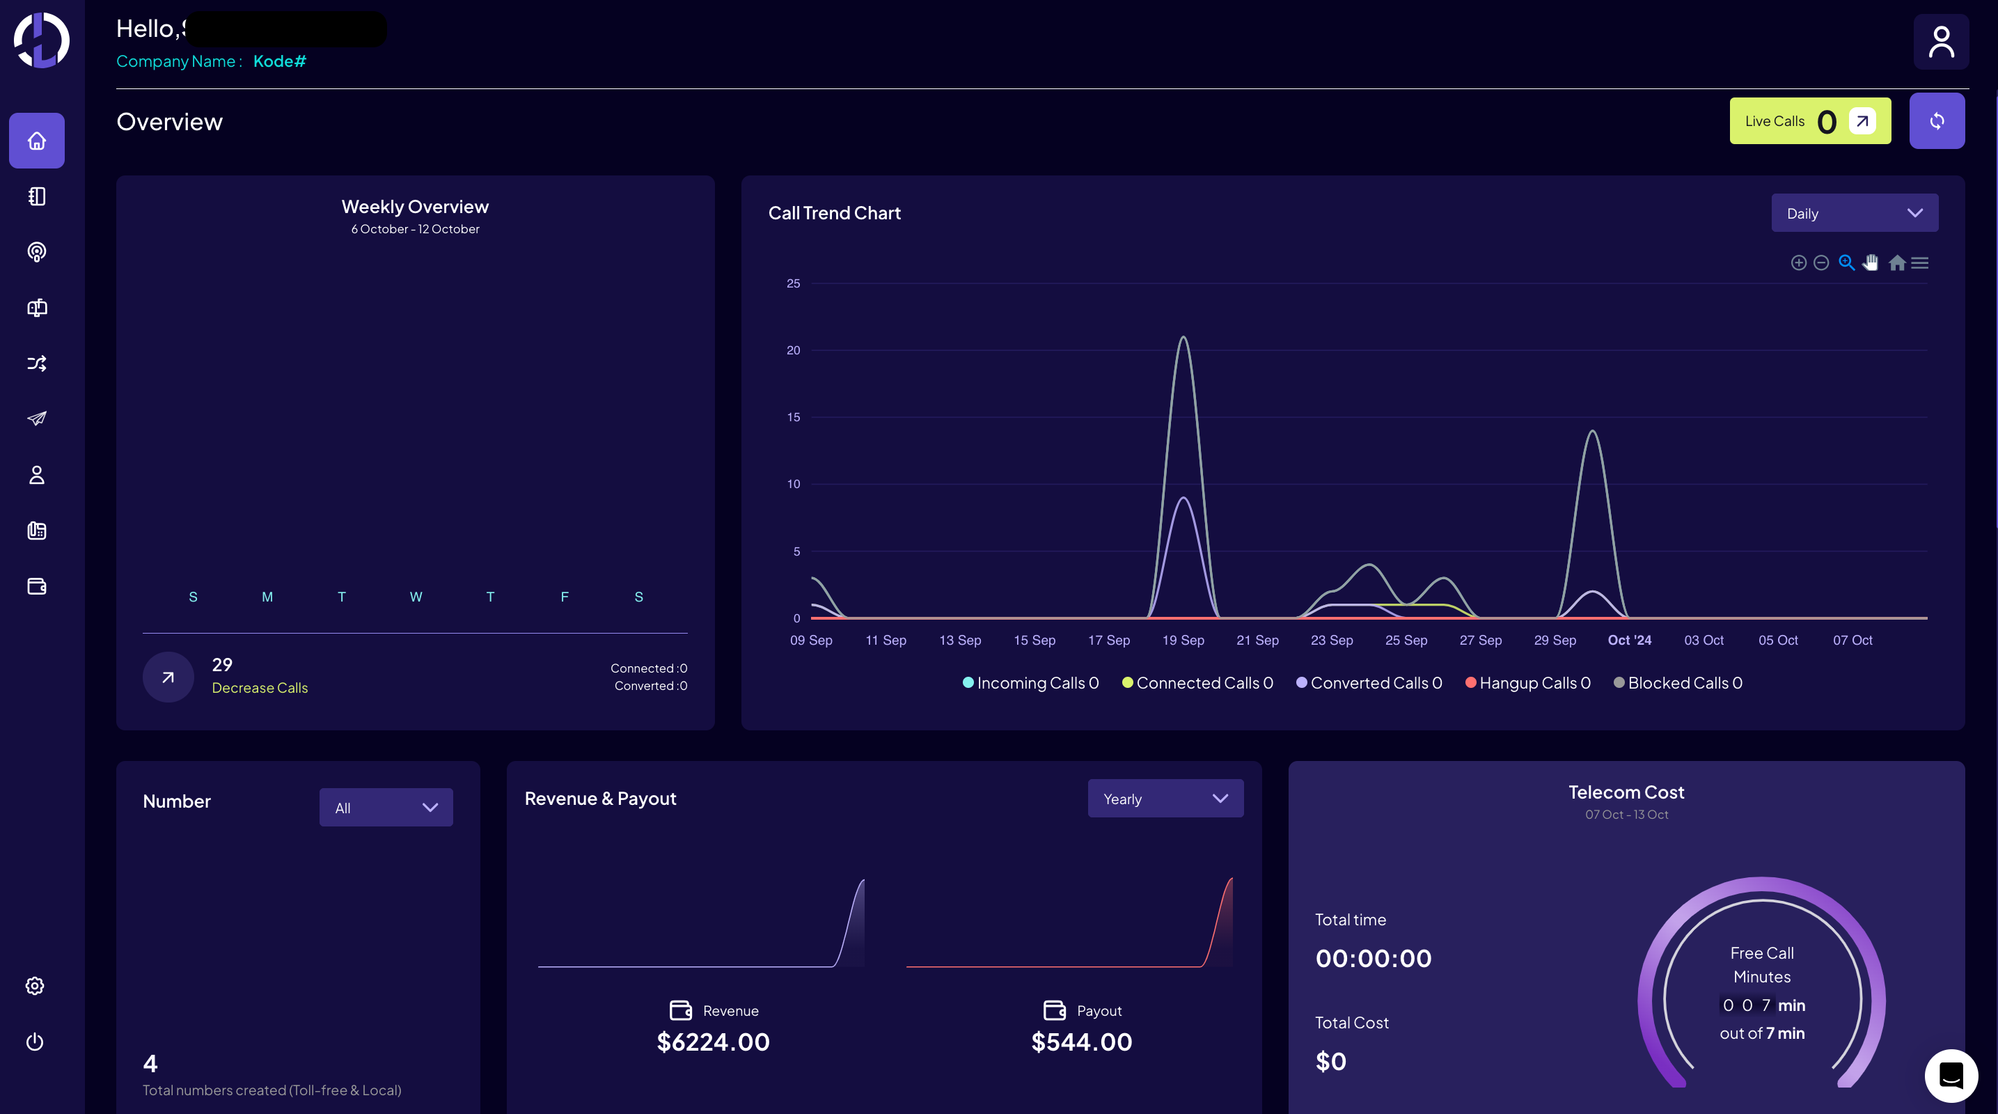Click the refresh sync button

click(1937, 121)
